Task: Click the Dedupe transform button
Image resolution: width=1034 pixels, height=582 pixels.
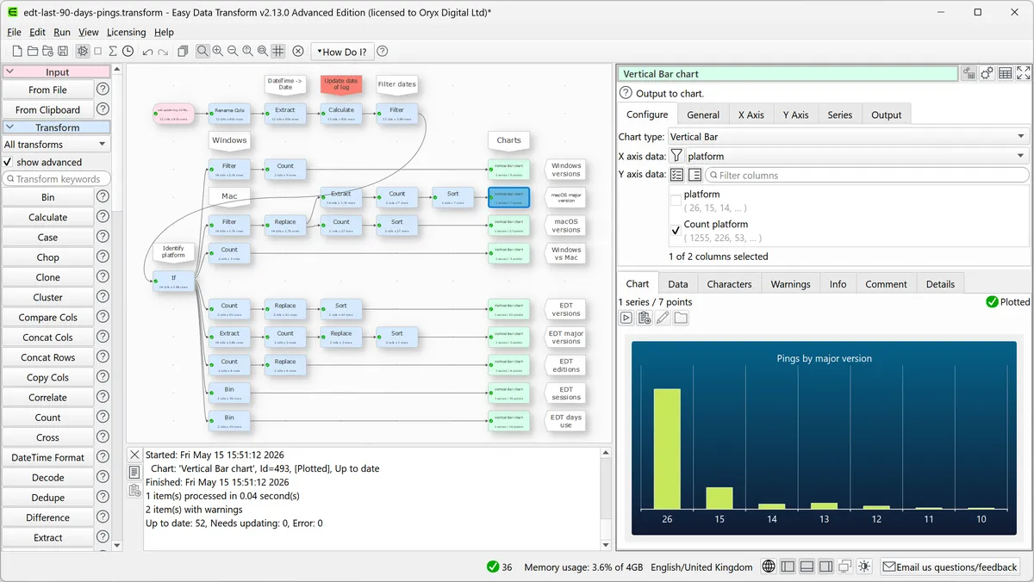Action: coord(47,497)
